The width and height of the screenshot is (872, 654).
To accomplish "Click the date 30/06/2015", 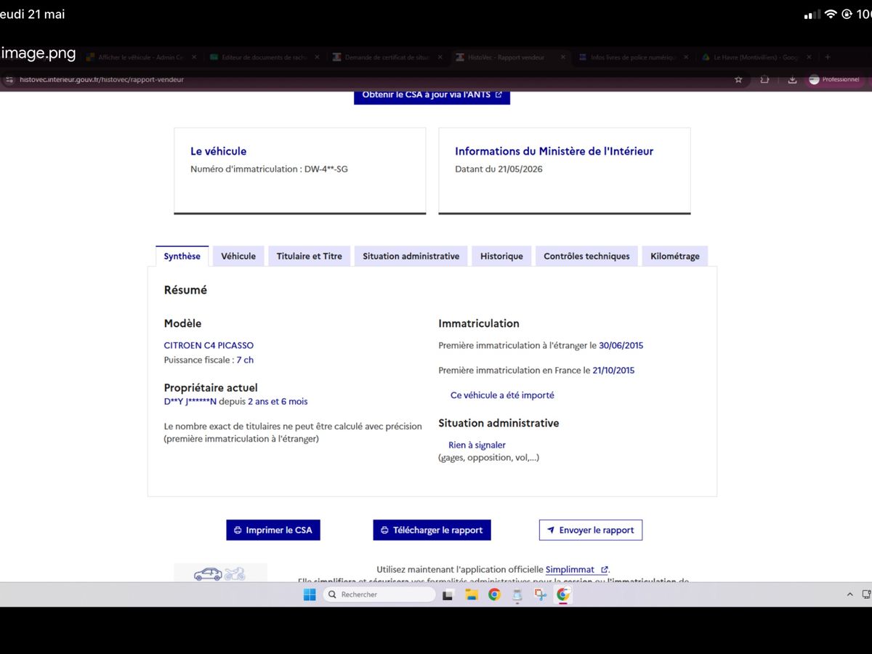I will click(x=621, y=345).
